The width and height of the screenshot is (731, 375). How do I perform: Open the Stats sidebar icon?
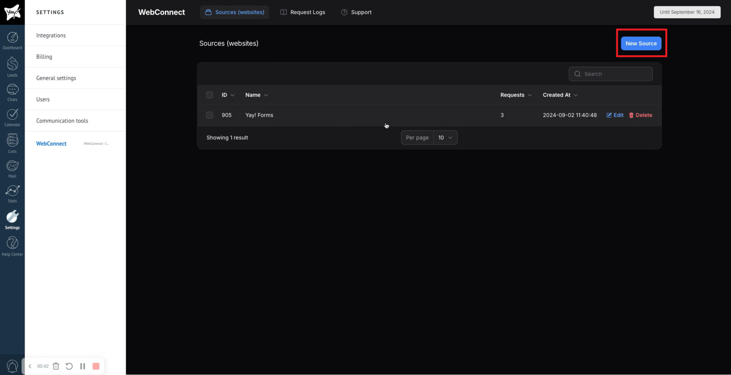[12, 193]
